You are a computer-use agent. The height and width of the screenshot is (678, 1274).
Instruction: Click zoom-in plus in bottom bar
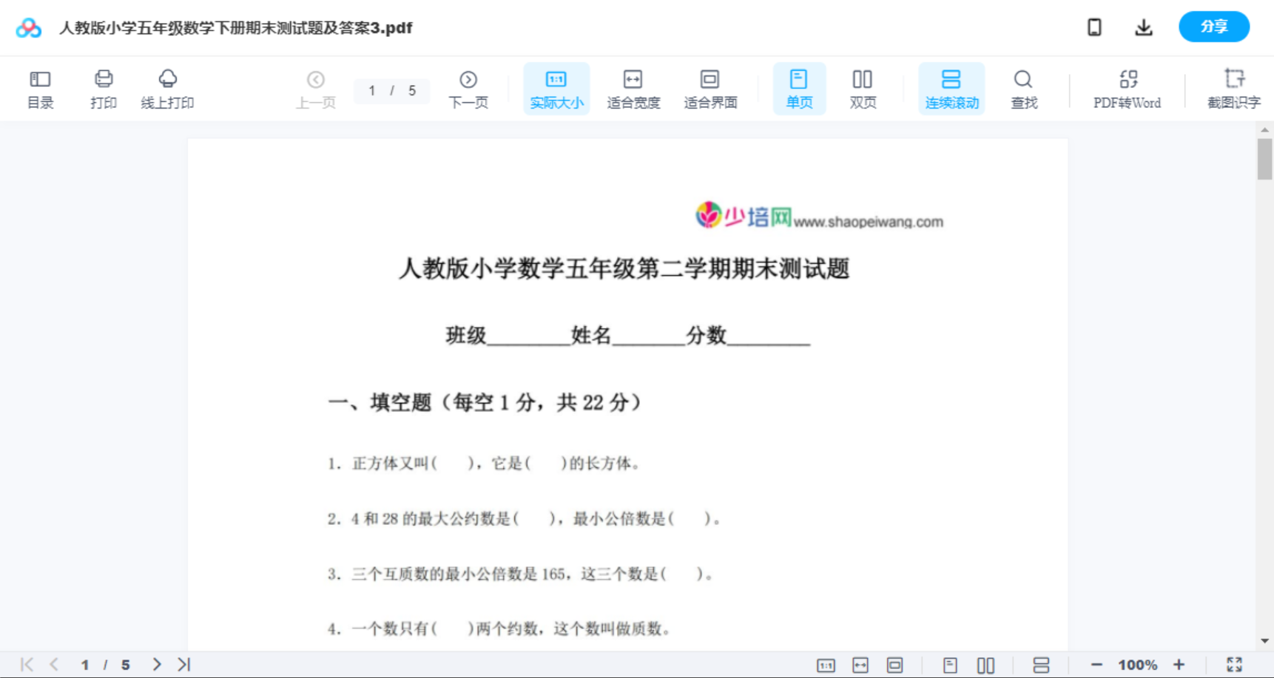(1179, 663)
